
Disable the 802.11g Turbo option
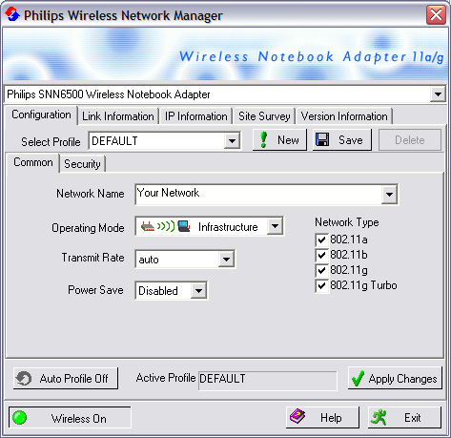pyautogui.click(x=321, y=285)
